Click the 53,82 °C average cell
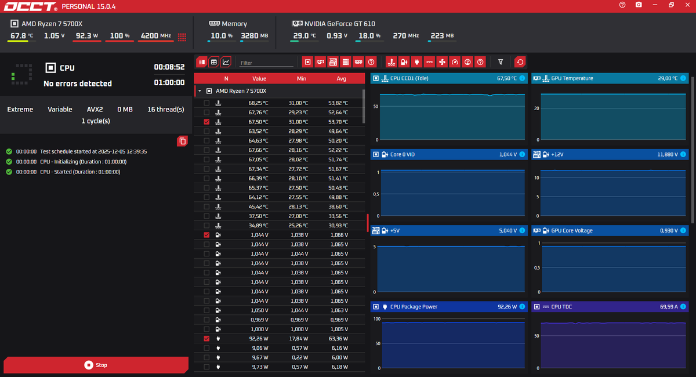The width and height of the screenshot is (696, 377). point(338,103)
